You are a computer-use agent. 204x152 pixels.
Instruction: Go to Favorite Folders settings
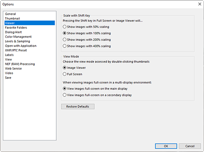coord(16,28)
